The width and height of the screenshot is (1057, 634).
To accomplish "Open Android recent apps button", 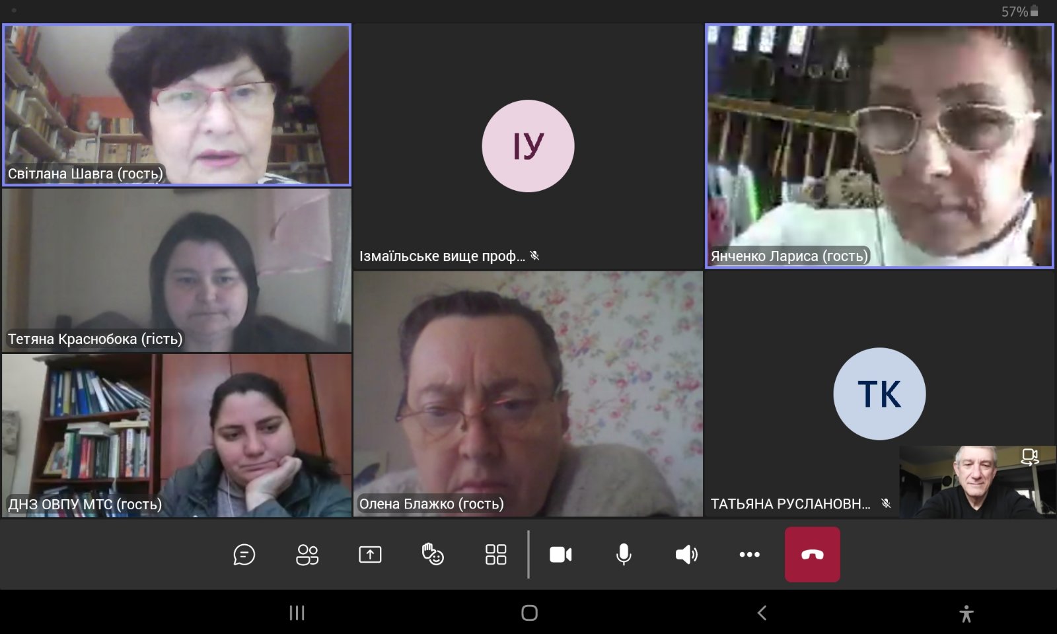I will click(297, 613).
